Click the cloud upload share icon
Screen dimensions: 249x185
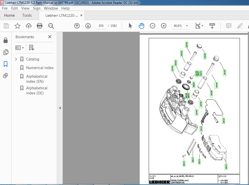[x=29, y=26]
